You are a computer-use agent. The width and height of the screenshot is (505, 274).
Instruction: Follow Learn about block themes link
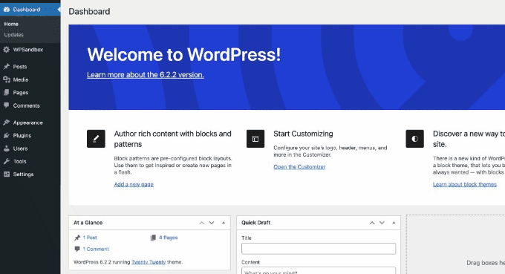pos(465,184)
